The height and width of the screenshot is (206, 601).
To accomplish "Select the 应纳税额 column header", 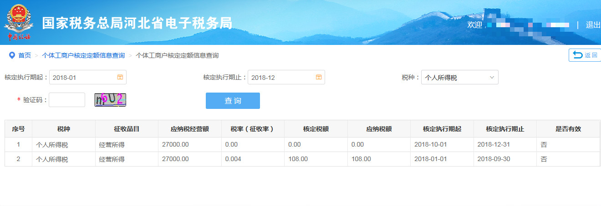I will pos(379,129).
